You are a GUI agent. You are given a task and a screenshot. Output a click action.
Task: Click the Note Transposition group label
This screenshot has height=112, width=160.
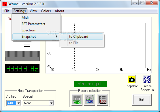coord(31,91)
